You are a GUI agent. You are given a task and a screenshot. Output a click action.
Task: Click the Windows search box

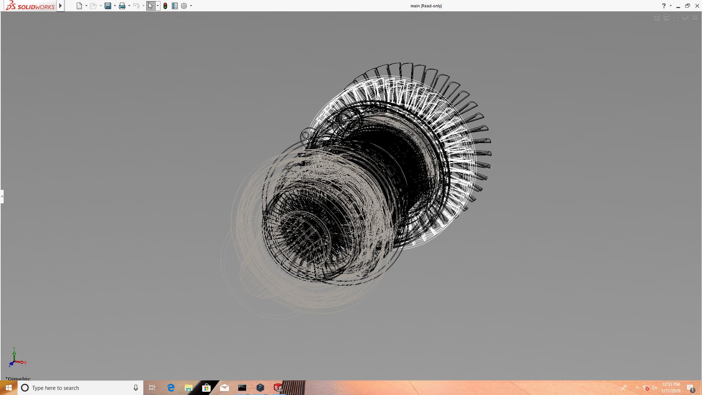(80, 388)
